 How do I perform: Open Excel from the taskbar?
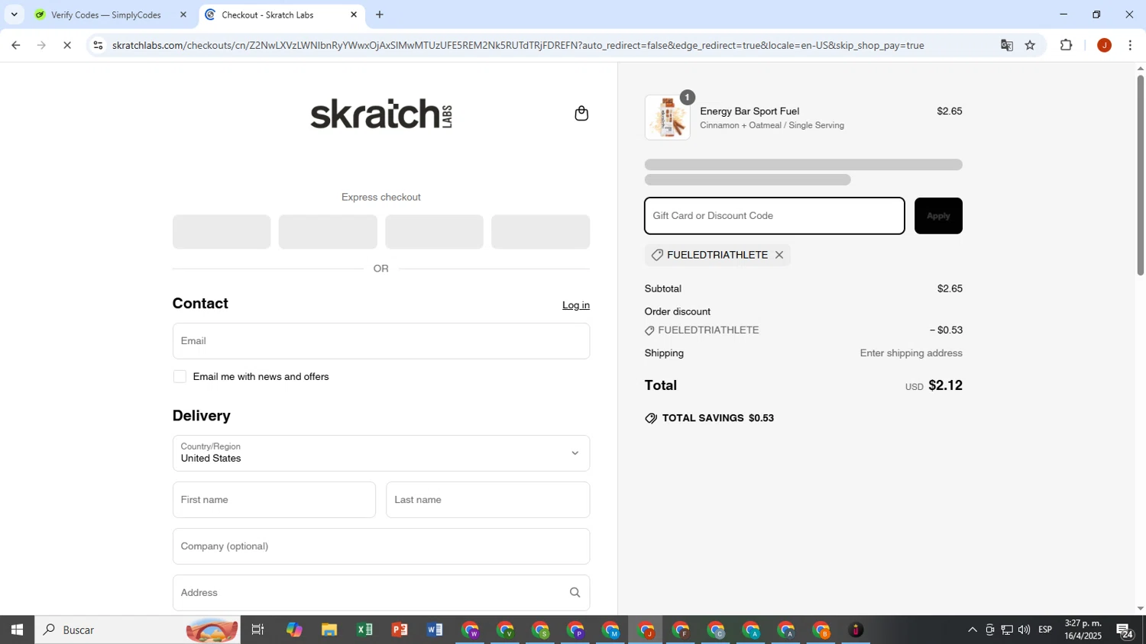(364, 630)
